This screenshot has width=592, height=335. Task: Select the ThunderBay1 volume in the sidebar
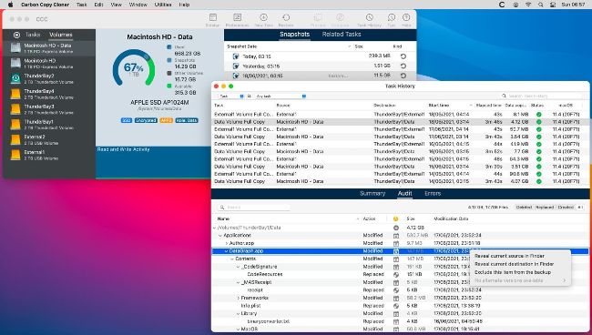[49, 125]
